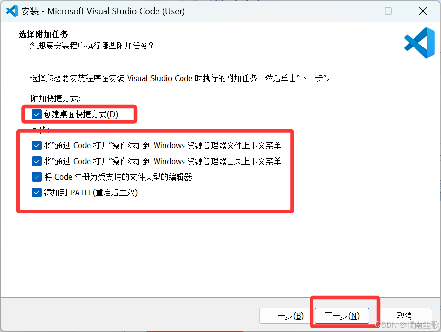The width and height of the screenshot is (441, 332).
Task: Click the VS Code icon in the title bar
Action: coord(12,11)
